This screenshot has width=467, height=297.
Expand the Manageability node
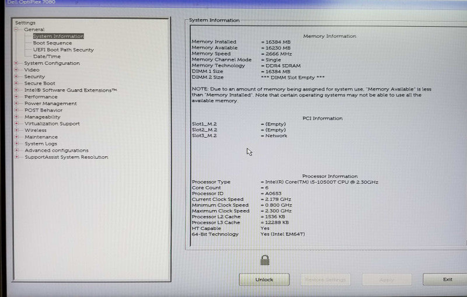click(x=16, y=117)
